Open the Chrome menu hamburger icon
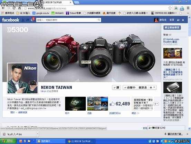This screenshot has height=144, width=191. tap(188, 8)
